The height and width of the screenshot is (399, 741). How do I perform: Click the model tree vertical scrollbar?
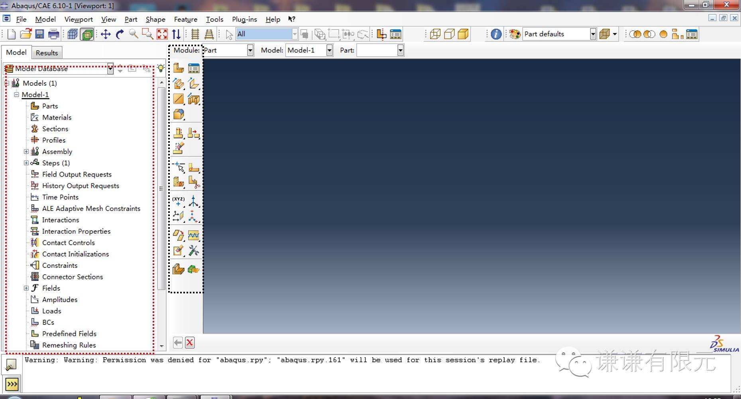(x=161, y=188)
